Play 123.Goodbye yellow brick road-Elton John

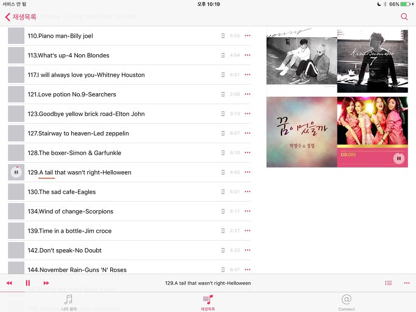pyautogui.click(x=86, y=114)
